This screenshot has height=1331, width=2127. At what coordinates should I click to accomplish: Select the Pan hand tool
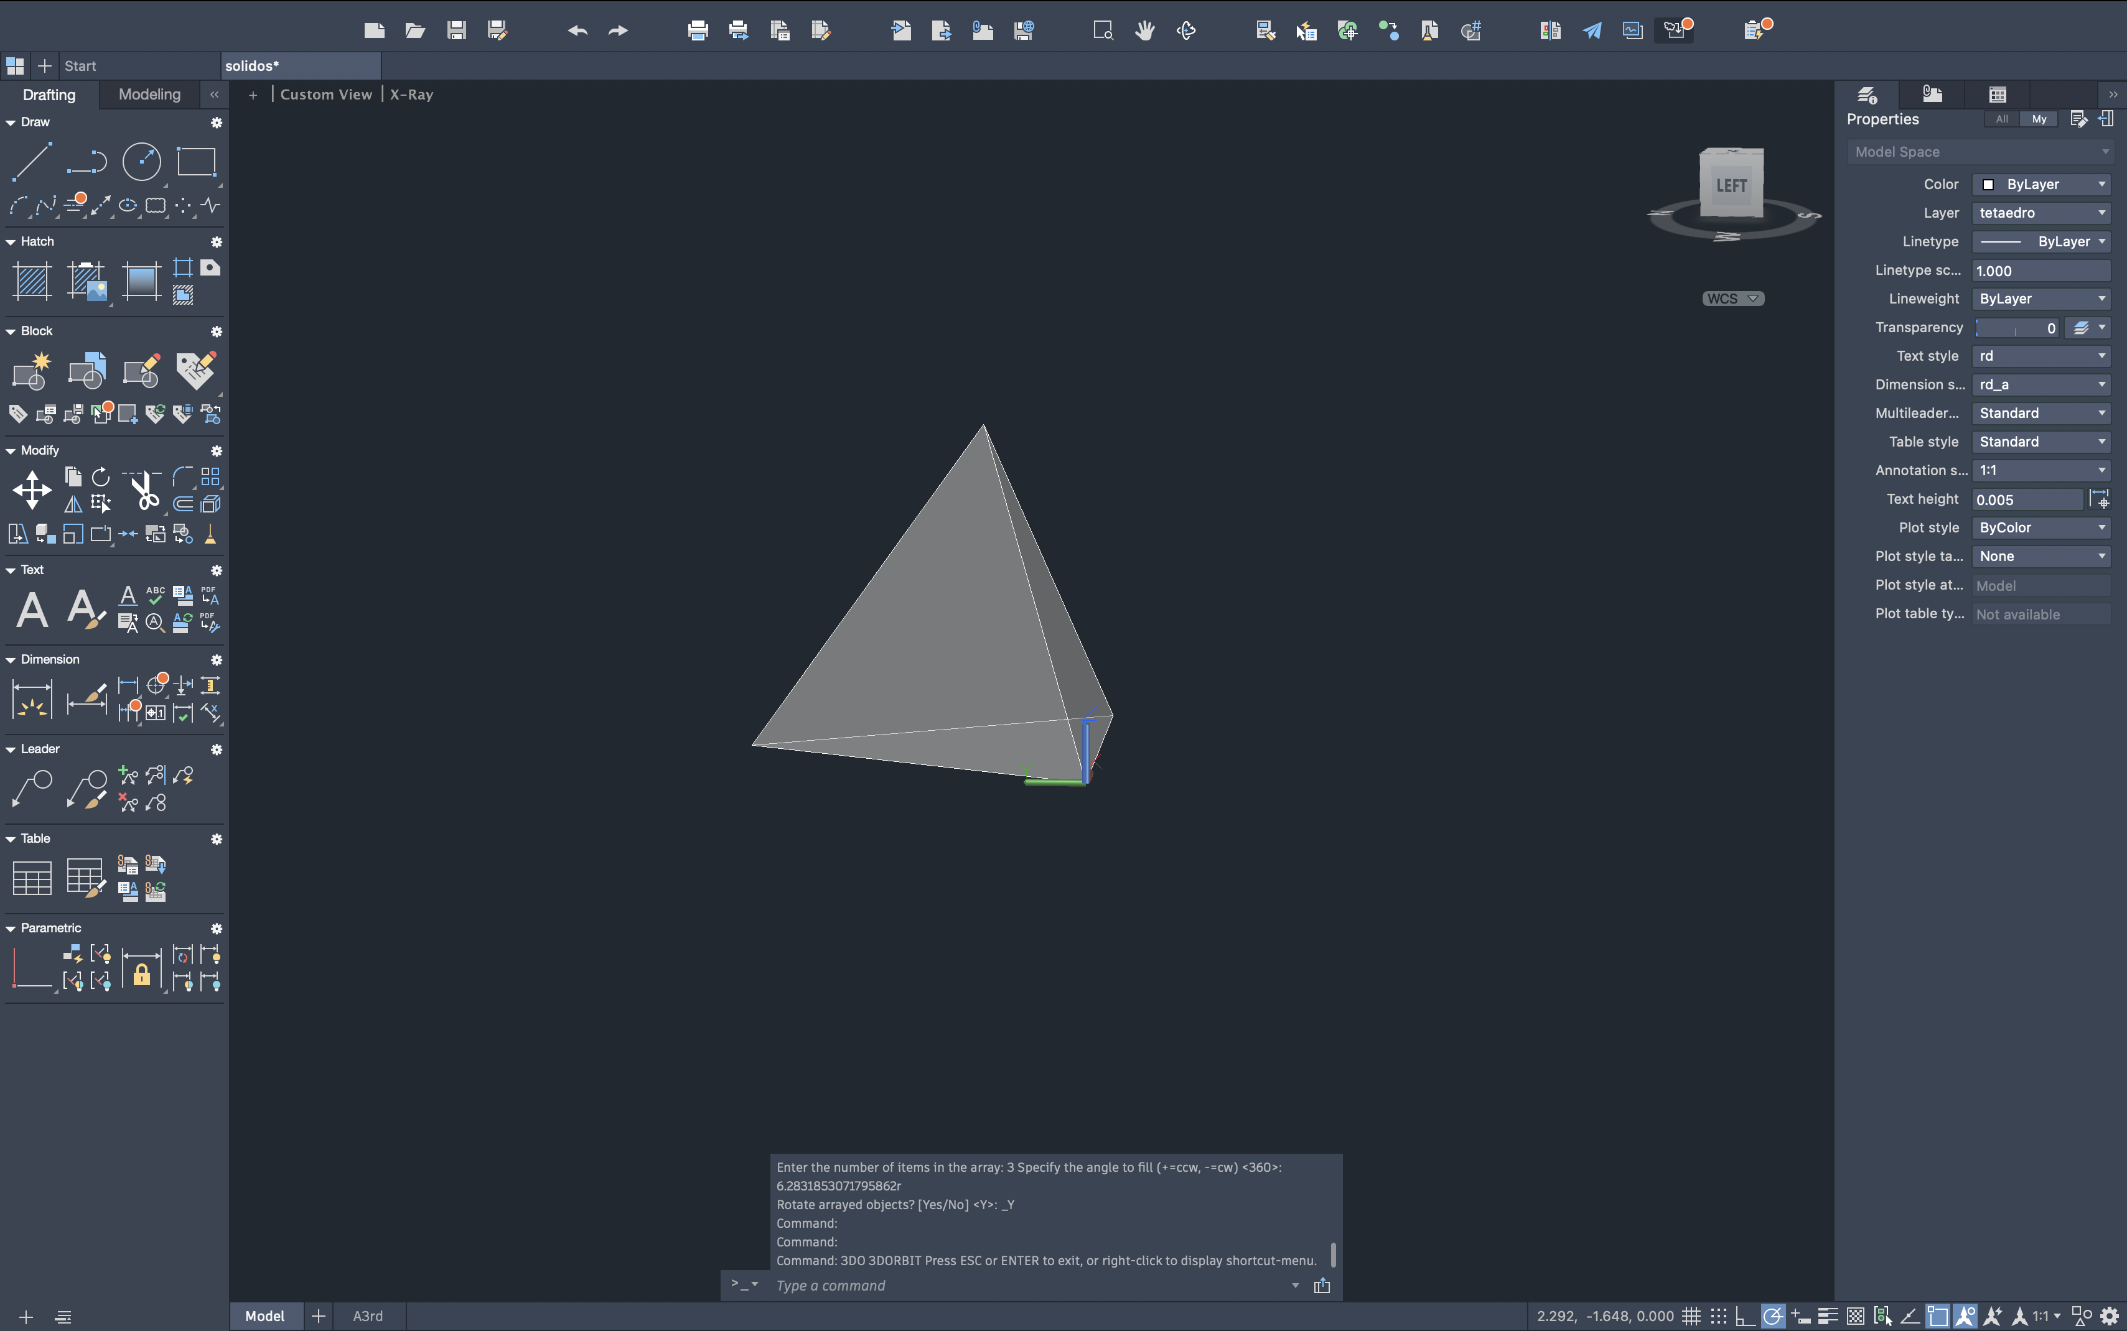(x=1144, y=31)
